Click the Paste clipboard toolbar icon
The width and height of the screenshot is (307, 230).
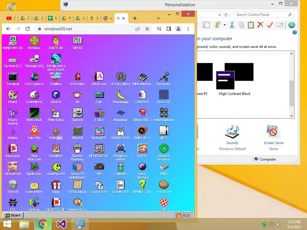coord(251,25)
